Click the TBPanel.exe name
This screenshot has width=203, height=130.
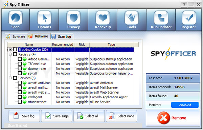[37, 64]
